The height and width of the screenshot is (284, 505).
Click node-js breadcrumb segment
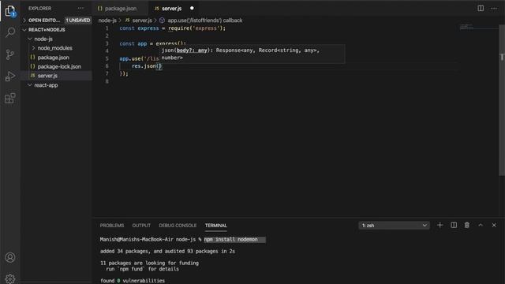point(107,21)
